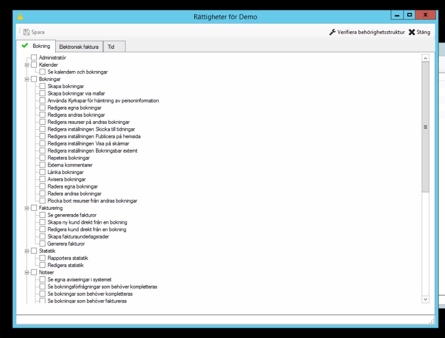Viewport: 445px width, 338px height.
Task: Tick the Kalender parent checkbox
Action: [x=34, y=65]
